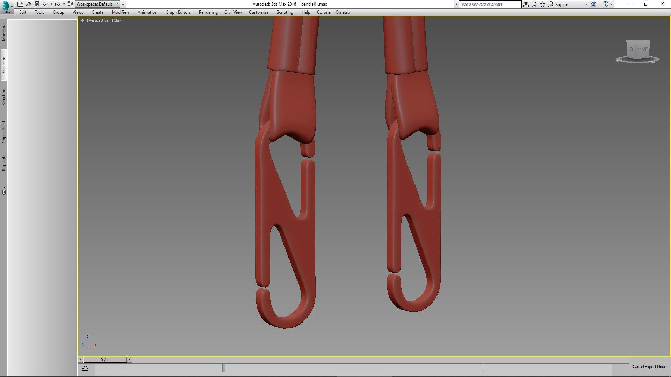The height and width of the screenshot is (377, 671).
Task: Select the Populate ribbon tab
Action: [4, 162]
